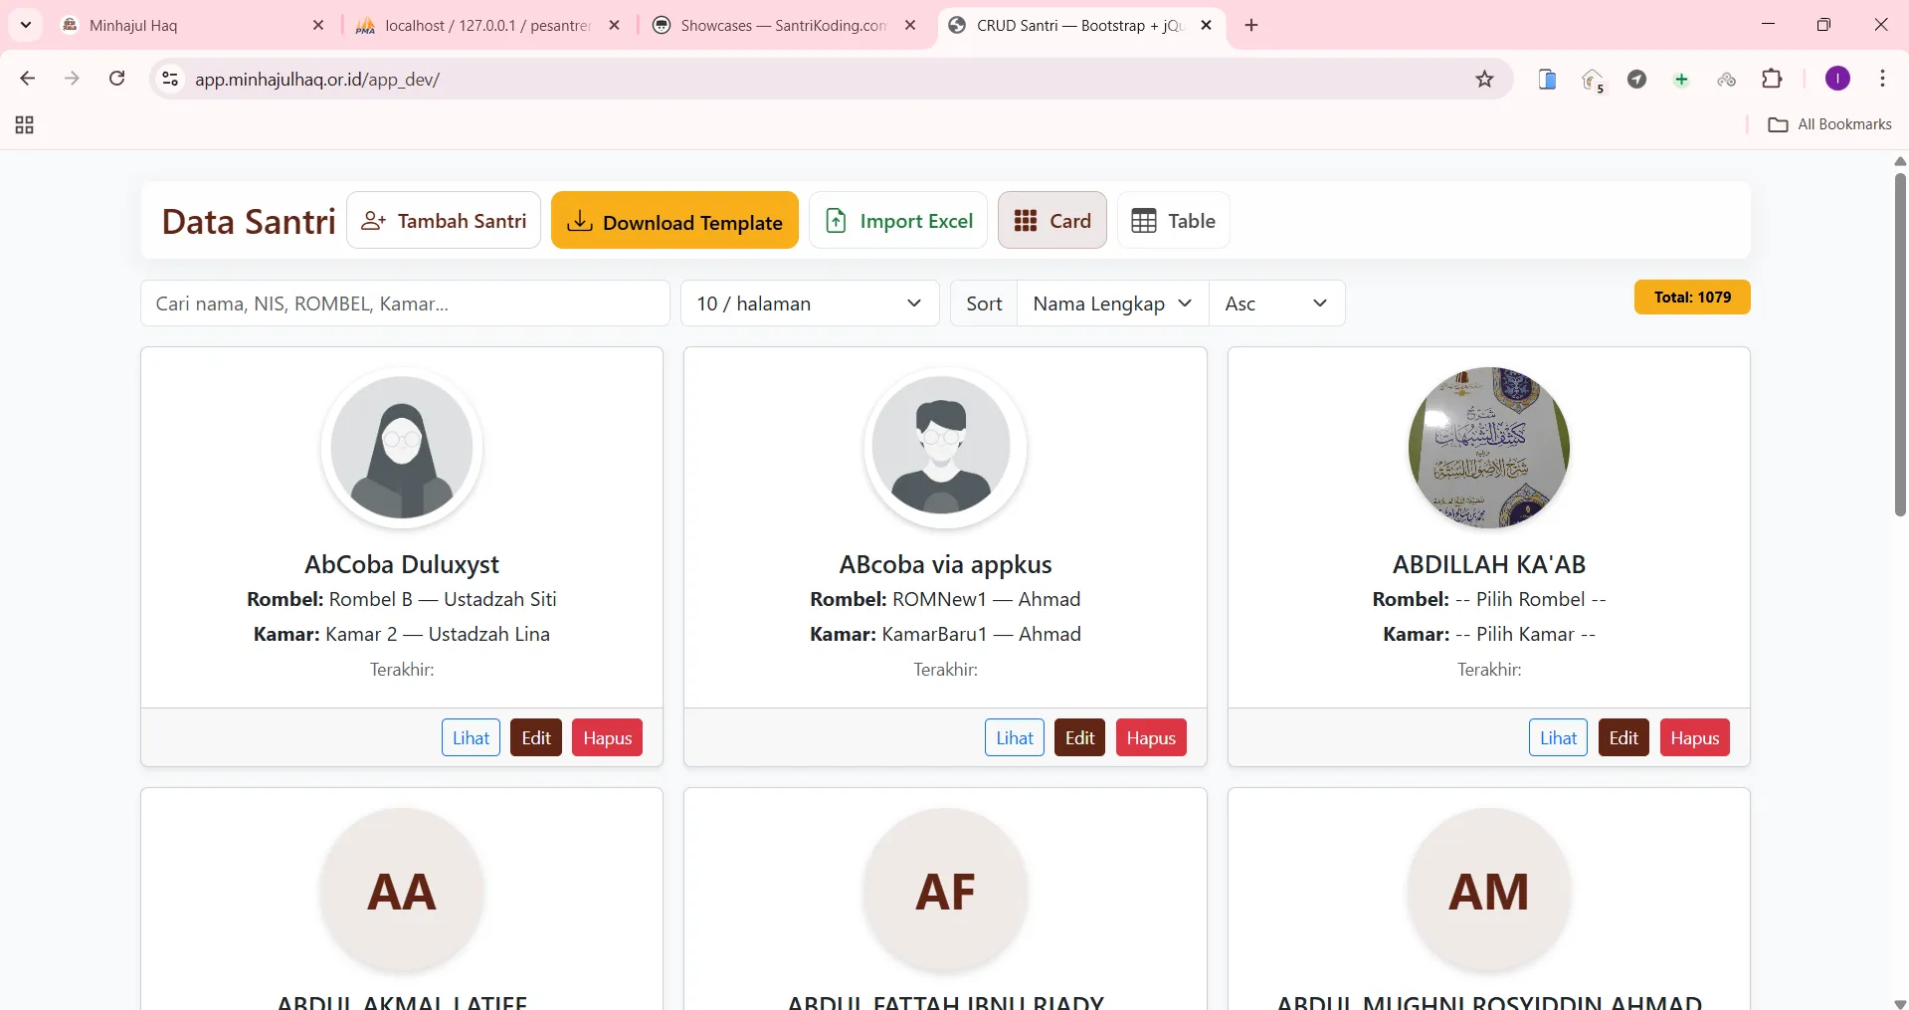Click the scrollbar down arrow
The height and width of the screenshot is (1010, 1909).
pyautogui.click(x=1900, y=1003)
